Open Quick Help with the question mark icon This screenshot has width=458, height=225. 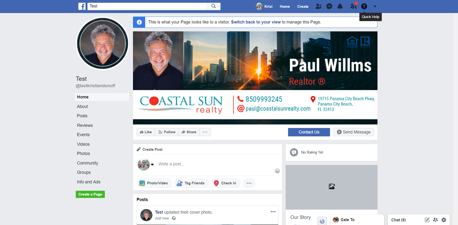tap(364, 6)
